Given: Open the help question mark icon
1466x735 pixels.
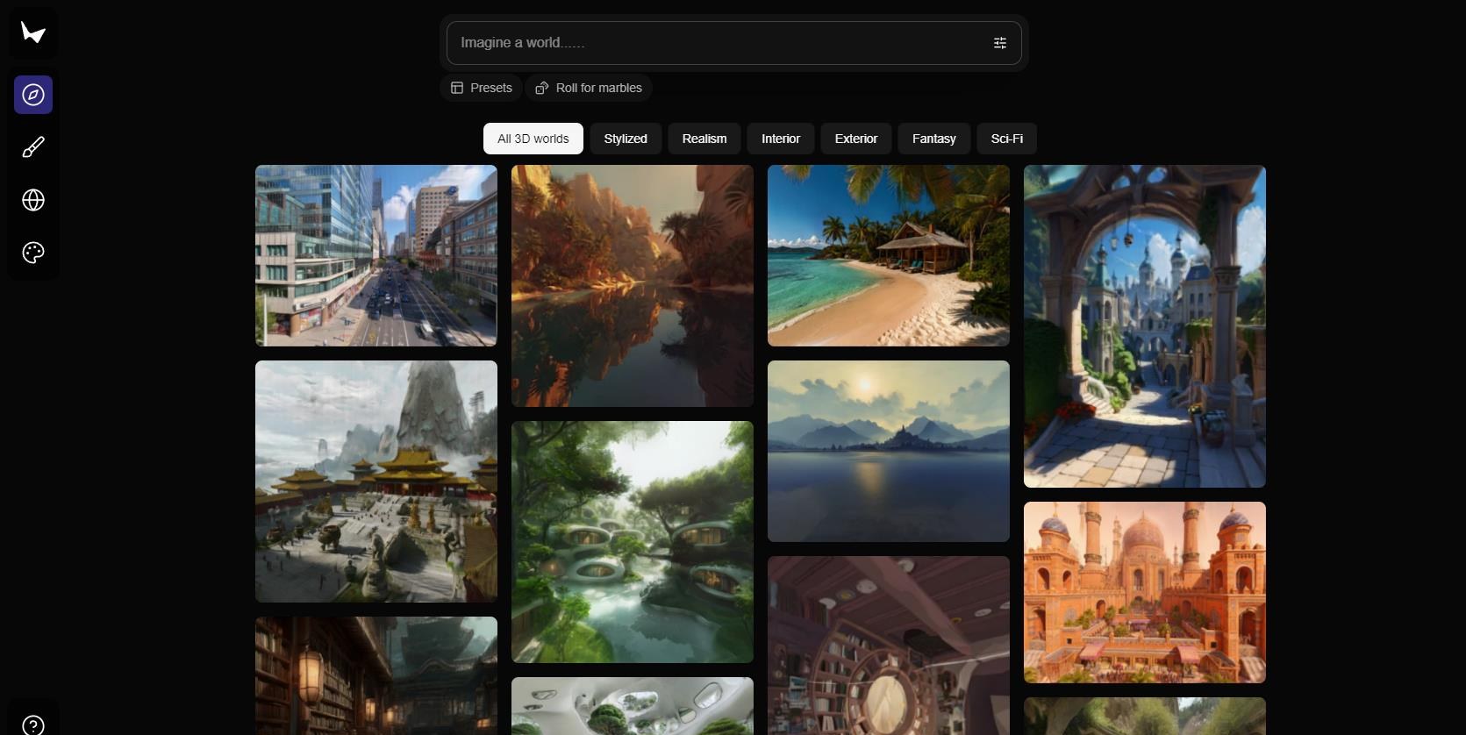Looking at the screenshot, I should [33, 725].
